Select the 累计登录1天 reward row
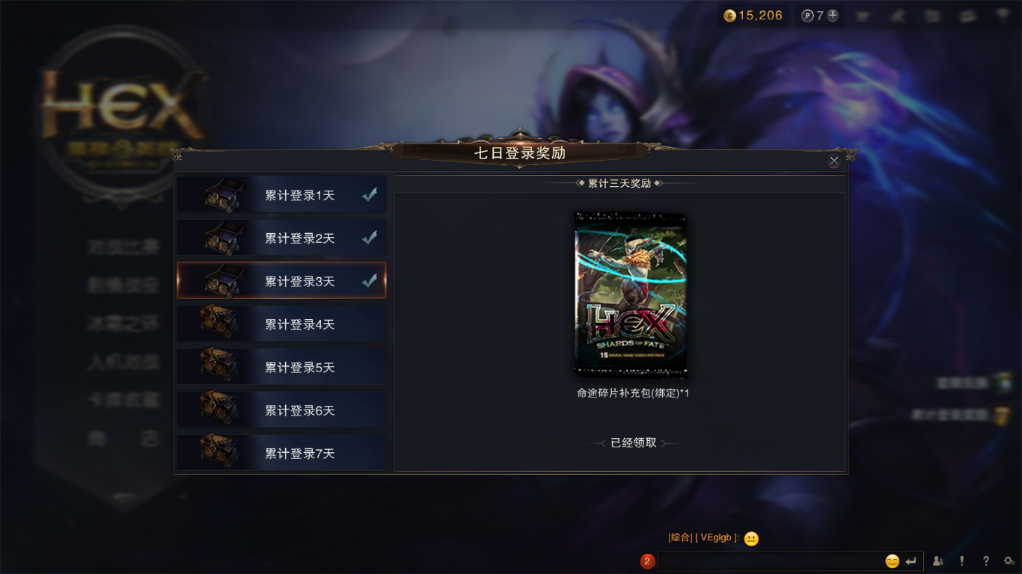This screenshot has height=574, width=1022. [x=282, y=195]
